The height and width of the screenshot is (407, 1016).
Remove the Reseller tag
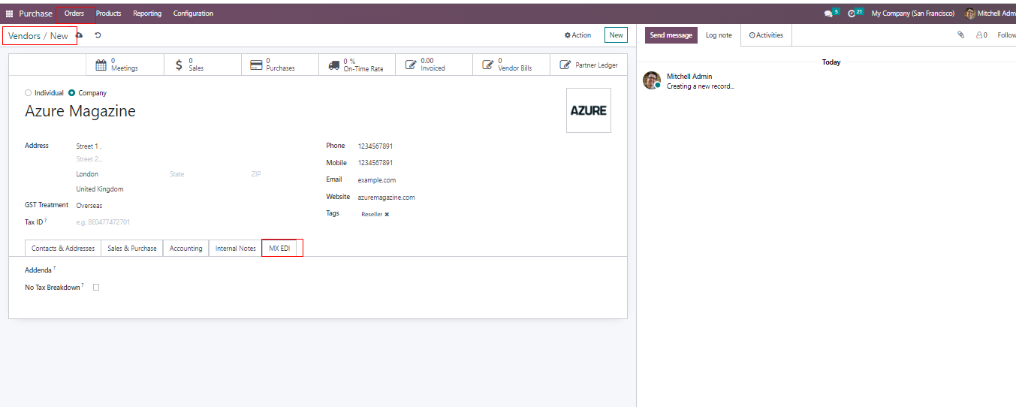click(x=387, y=215)
